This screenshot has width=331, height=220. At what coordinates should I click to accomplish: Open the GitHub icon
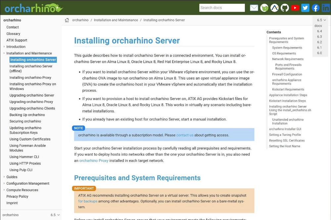285,8
